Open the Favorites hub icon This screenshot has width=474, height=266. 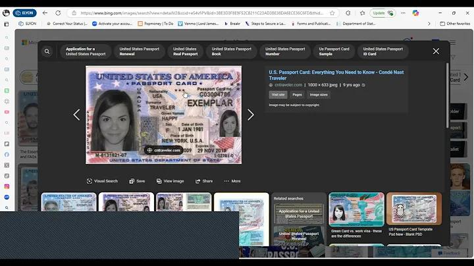tap(363, 13)
